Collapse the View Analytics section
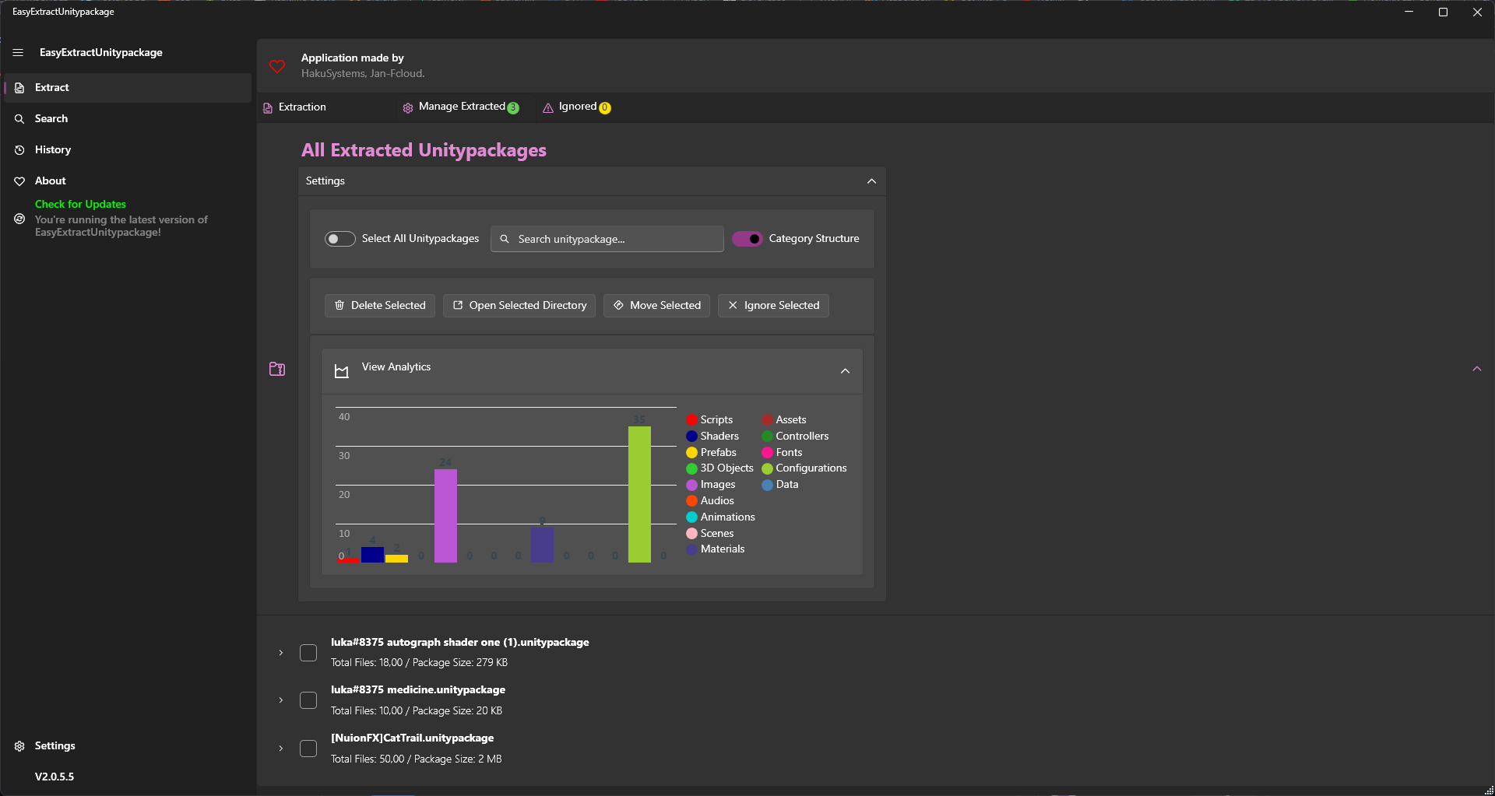The height and width of the screenshot is (796, 1495). tap(845, 371)
